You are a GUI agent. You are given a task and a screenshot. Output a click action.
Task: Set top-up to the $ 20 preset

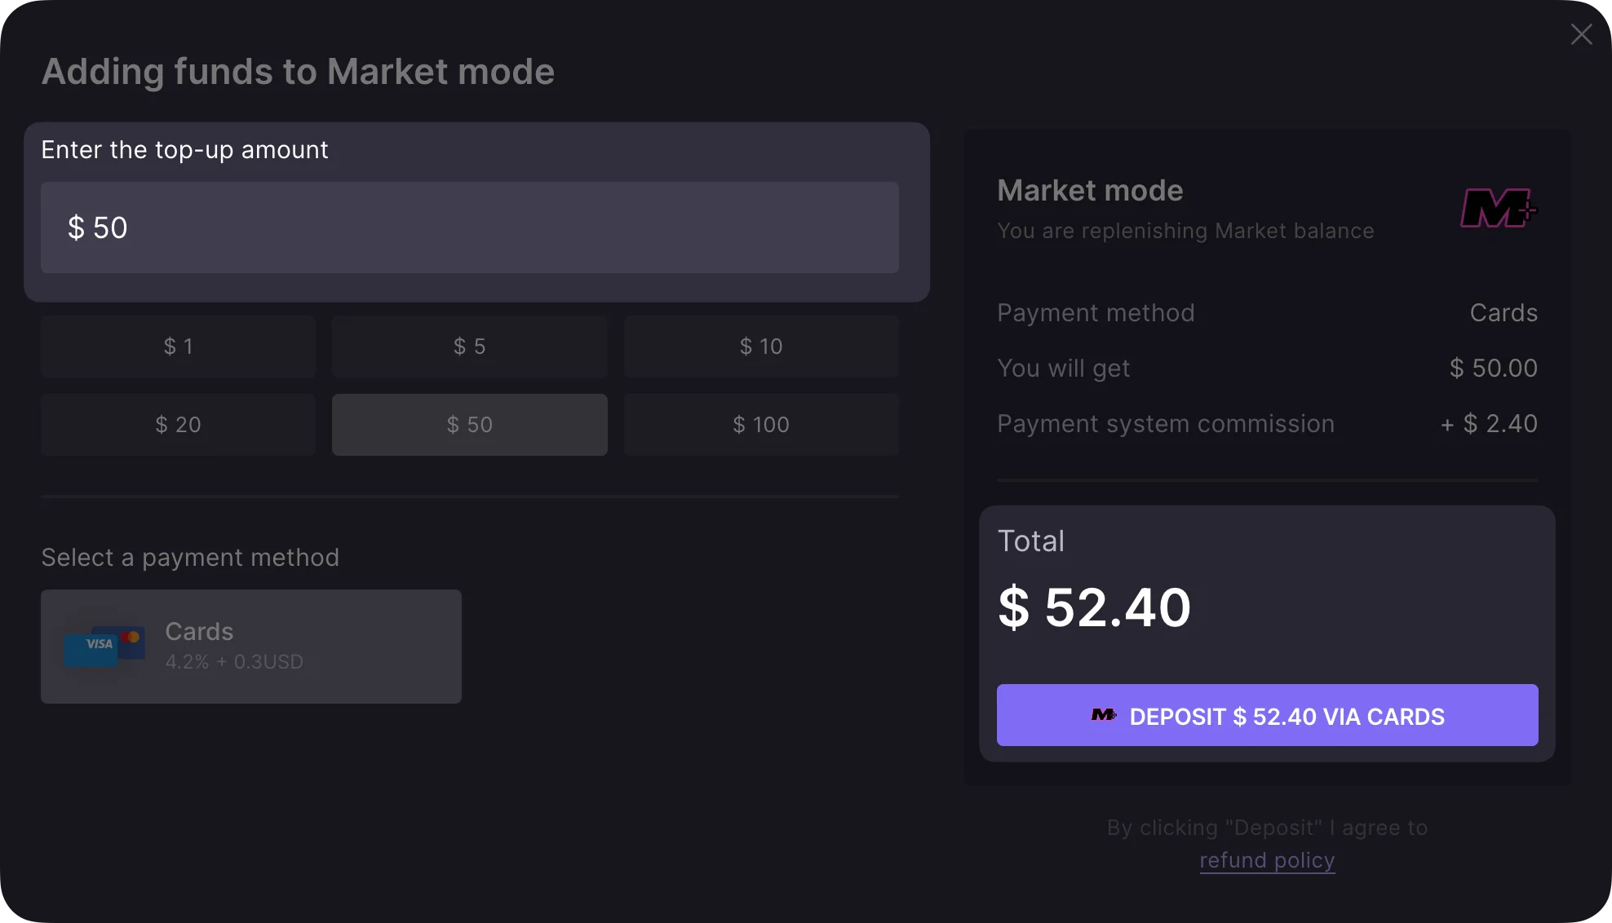(x=178, y=425)
